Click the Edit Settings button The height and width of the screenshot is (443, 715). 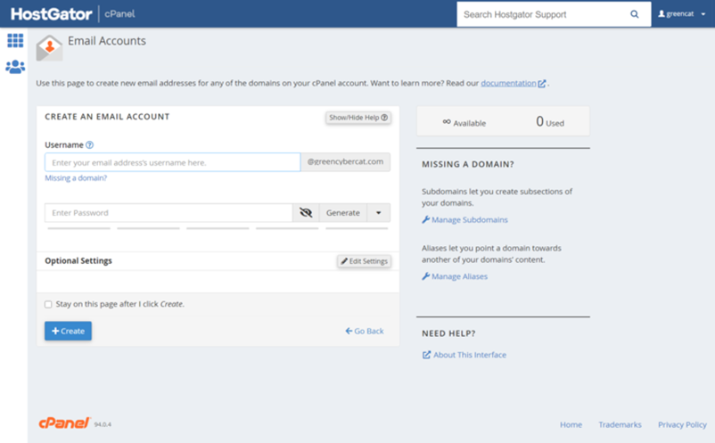[365, 261]
